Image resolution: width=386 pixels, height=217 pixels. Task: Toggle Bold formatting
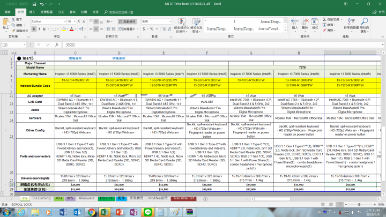point(34,29)
